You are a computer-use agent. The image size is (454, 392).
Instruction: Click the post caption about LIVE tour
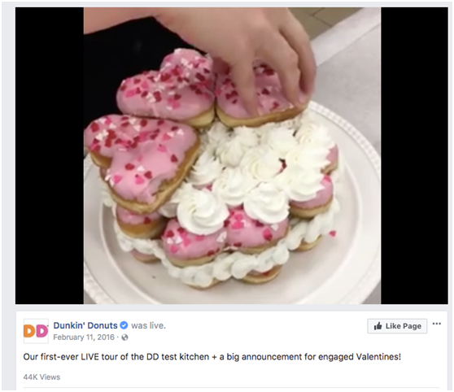(212, 357)
